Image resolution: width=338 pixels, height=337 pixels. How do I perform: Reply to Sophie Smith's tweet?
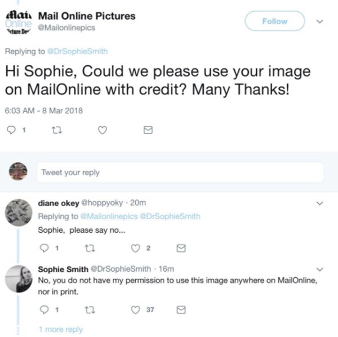pos(45,309)
